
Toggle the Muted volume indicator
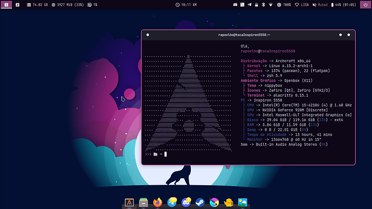pos(320,5)
